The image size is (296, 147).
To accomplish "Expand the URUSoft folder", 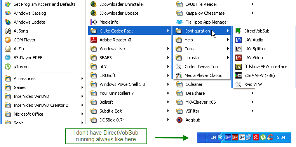I will point(129,75).
